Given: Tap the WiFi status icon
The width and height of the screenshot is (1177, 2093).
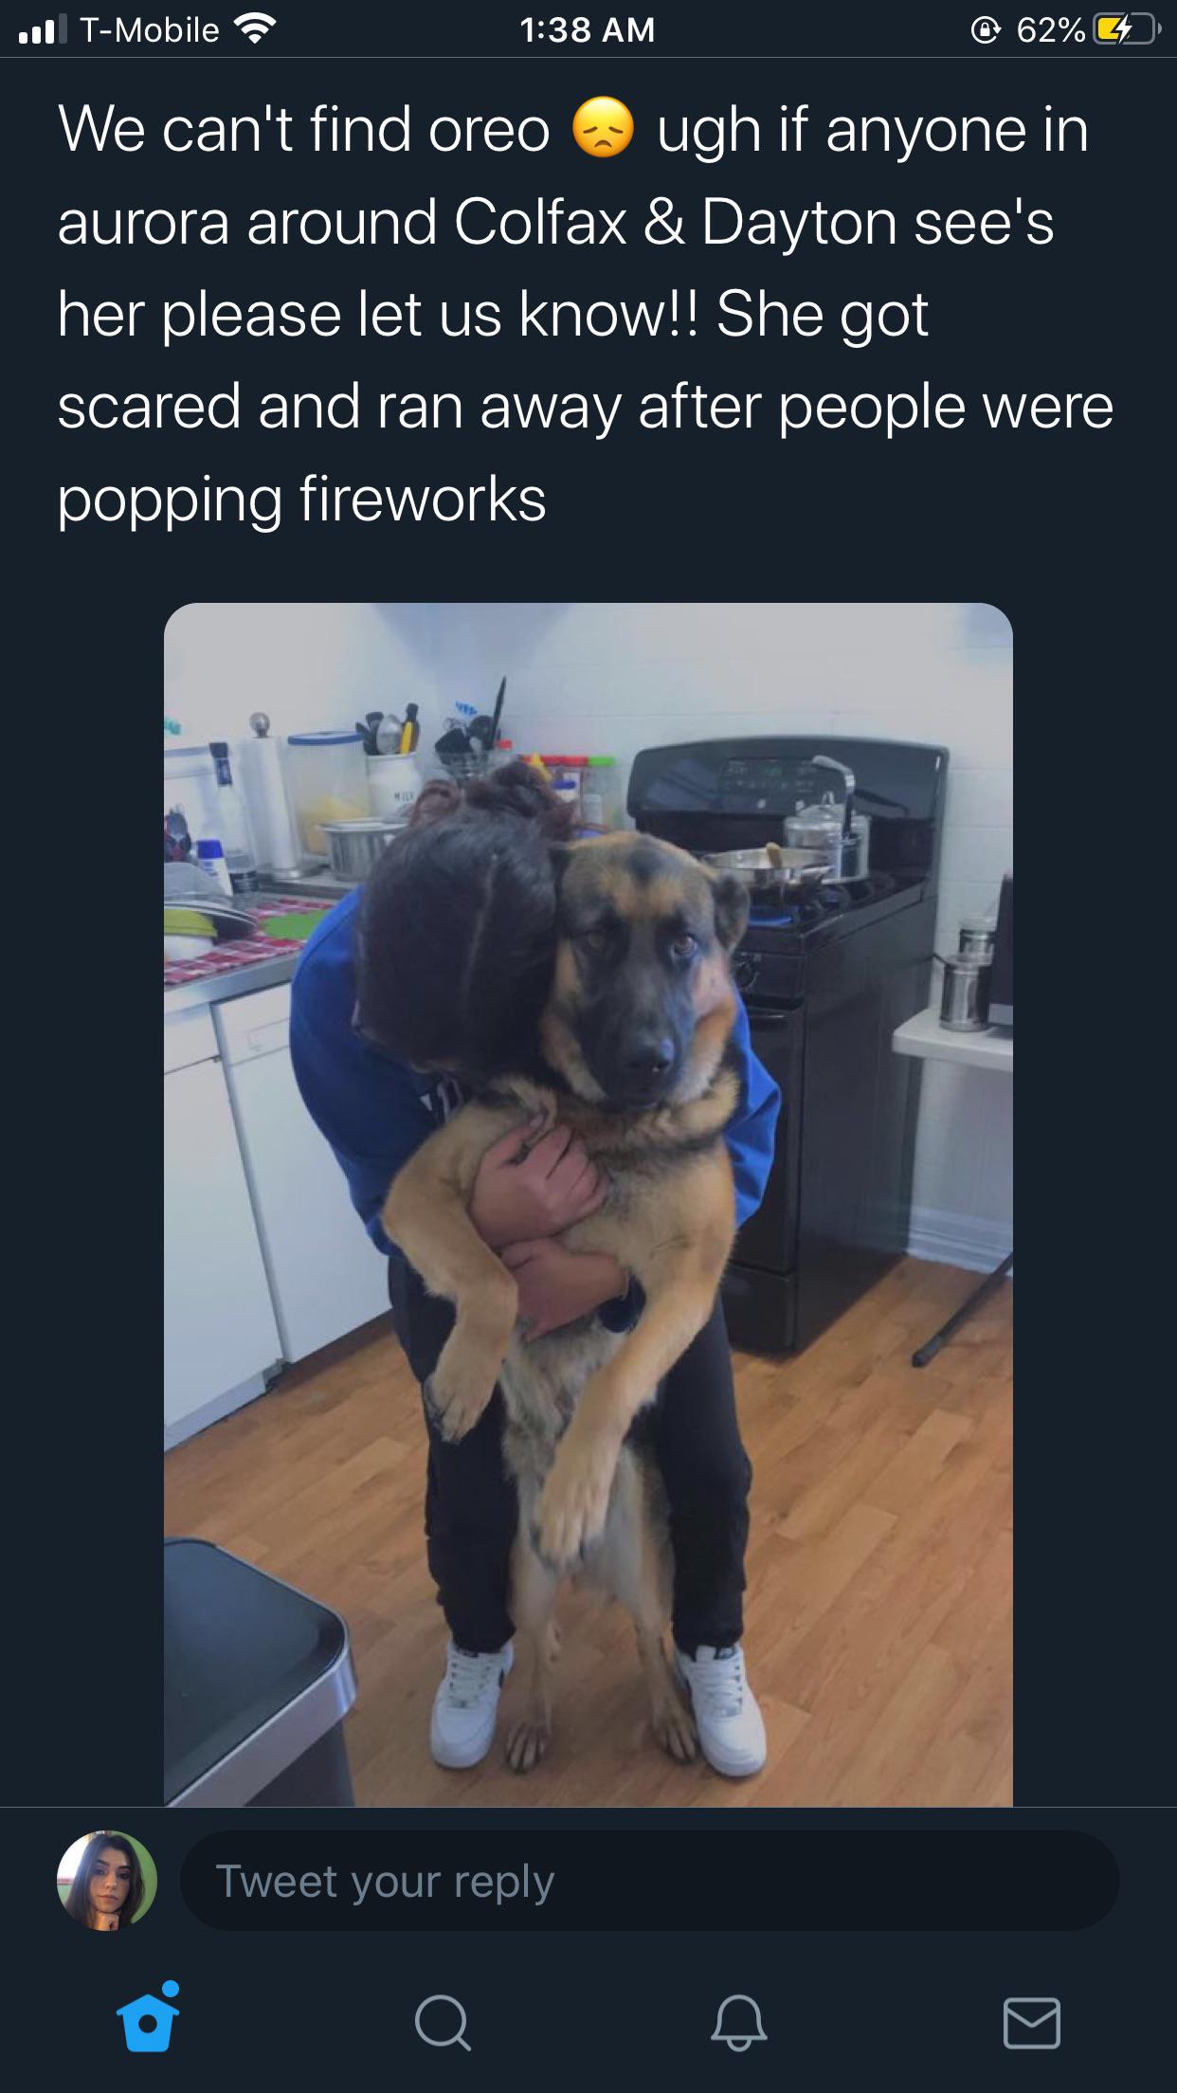Looking at the screenshot, I should click(x=254, y=29).
